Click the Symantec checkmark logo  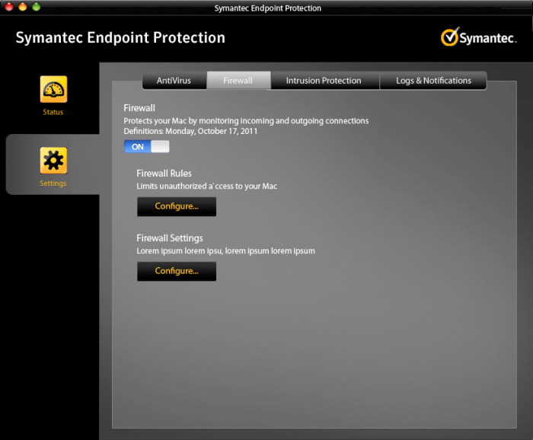click(478, 37)
